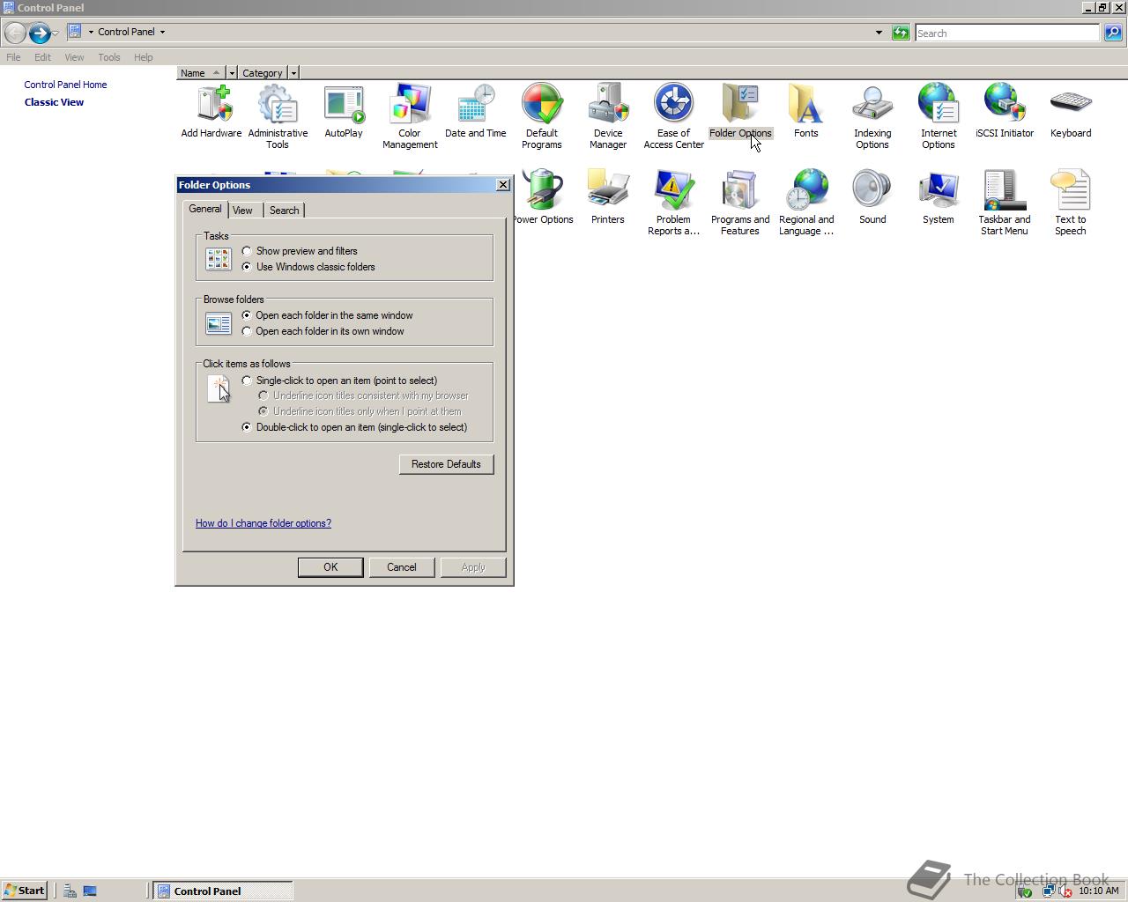The height and width of the screenshot is (902, 1128).
Task: Open Text to Speech icon
Action: [1071, 203]
